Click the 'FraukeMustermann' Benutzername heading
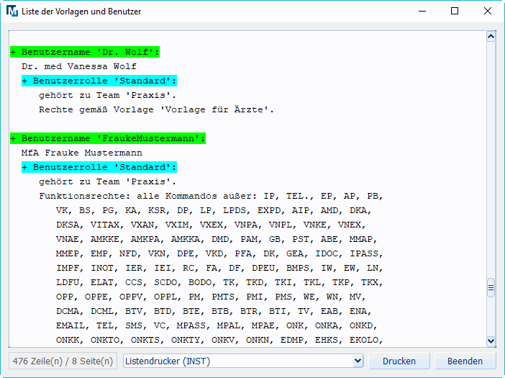The width and height of the screenshot is (505, 378). coord(108,138)
